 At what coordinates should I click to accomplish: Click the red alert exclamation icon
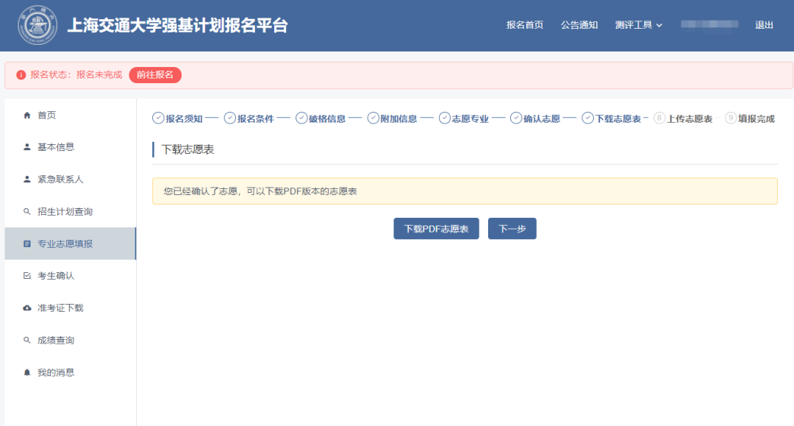[x=22, y=76]
